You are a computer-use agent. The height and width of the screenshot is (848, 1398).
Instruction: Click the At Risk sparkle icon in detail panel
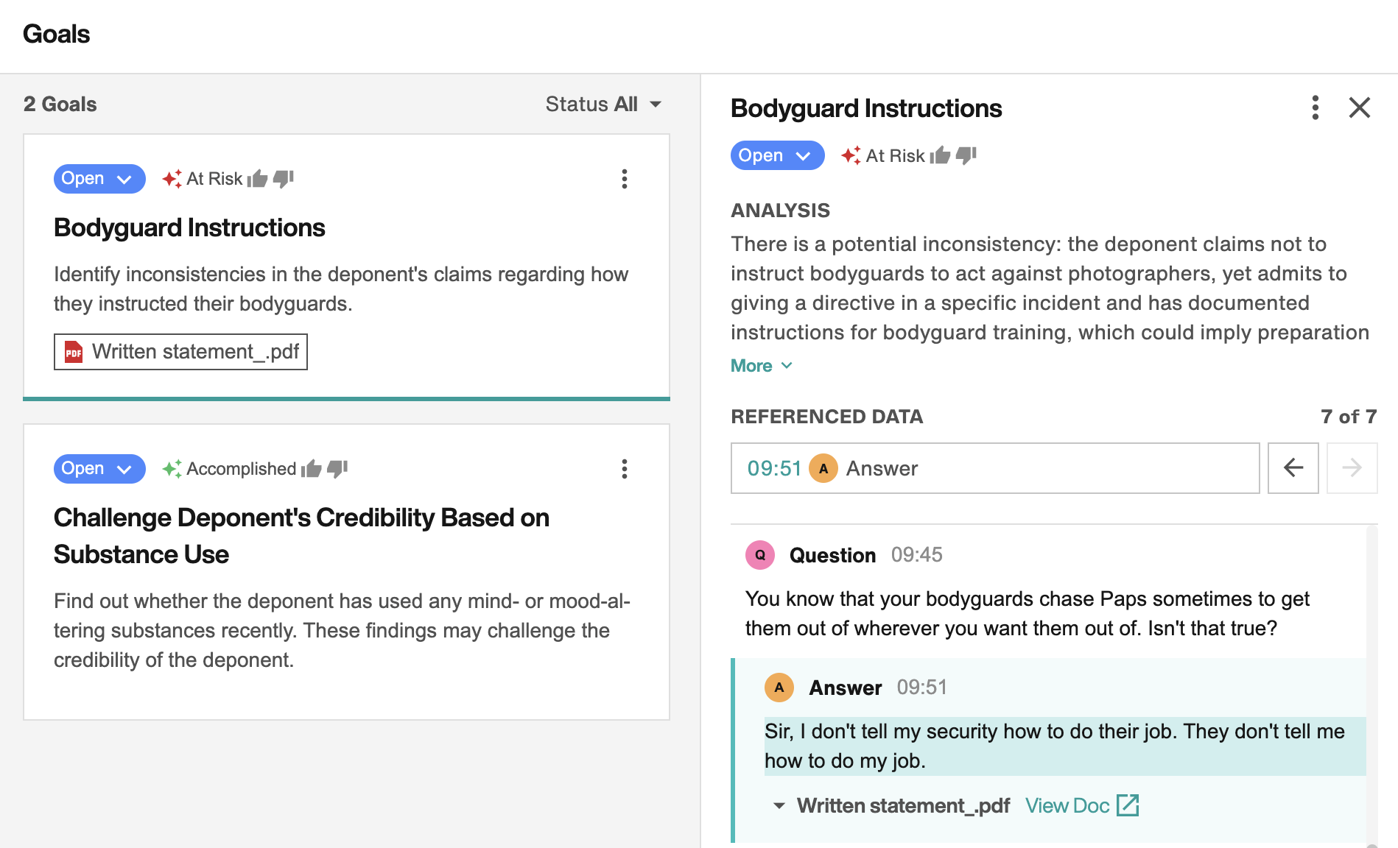(851, 155)
